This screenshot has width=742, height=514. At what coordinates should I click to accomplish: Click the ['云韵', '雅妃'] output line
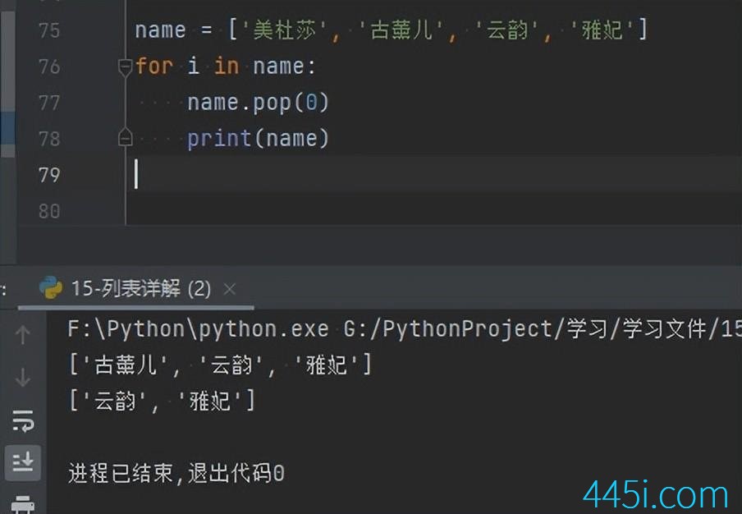click(x=163, y=402)
